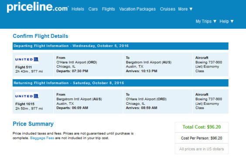Open the Flights page

109,9
